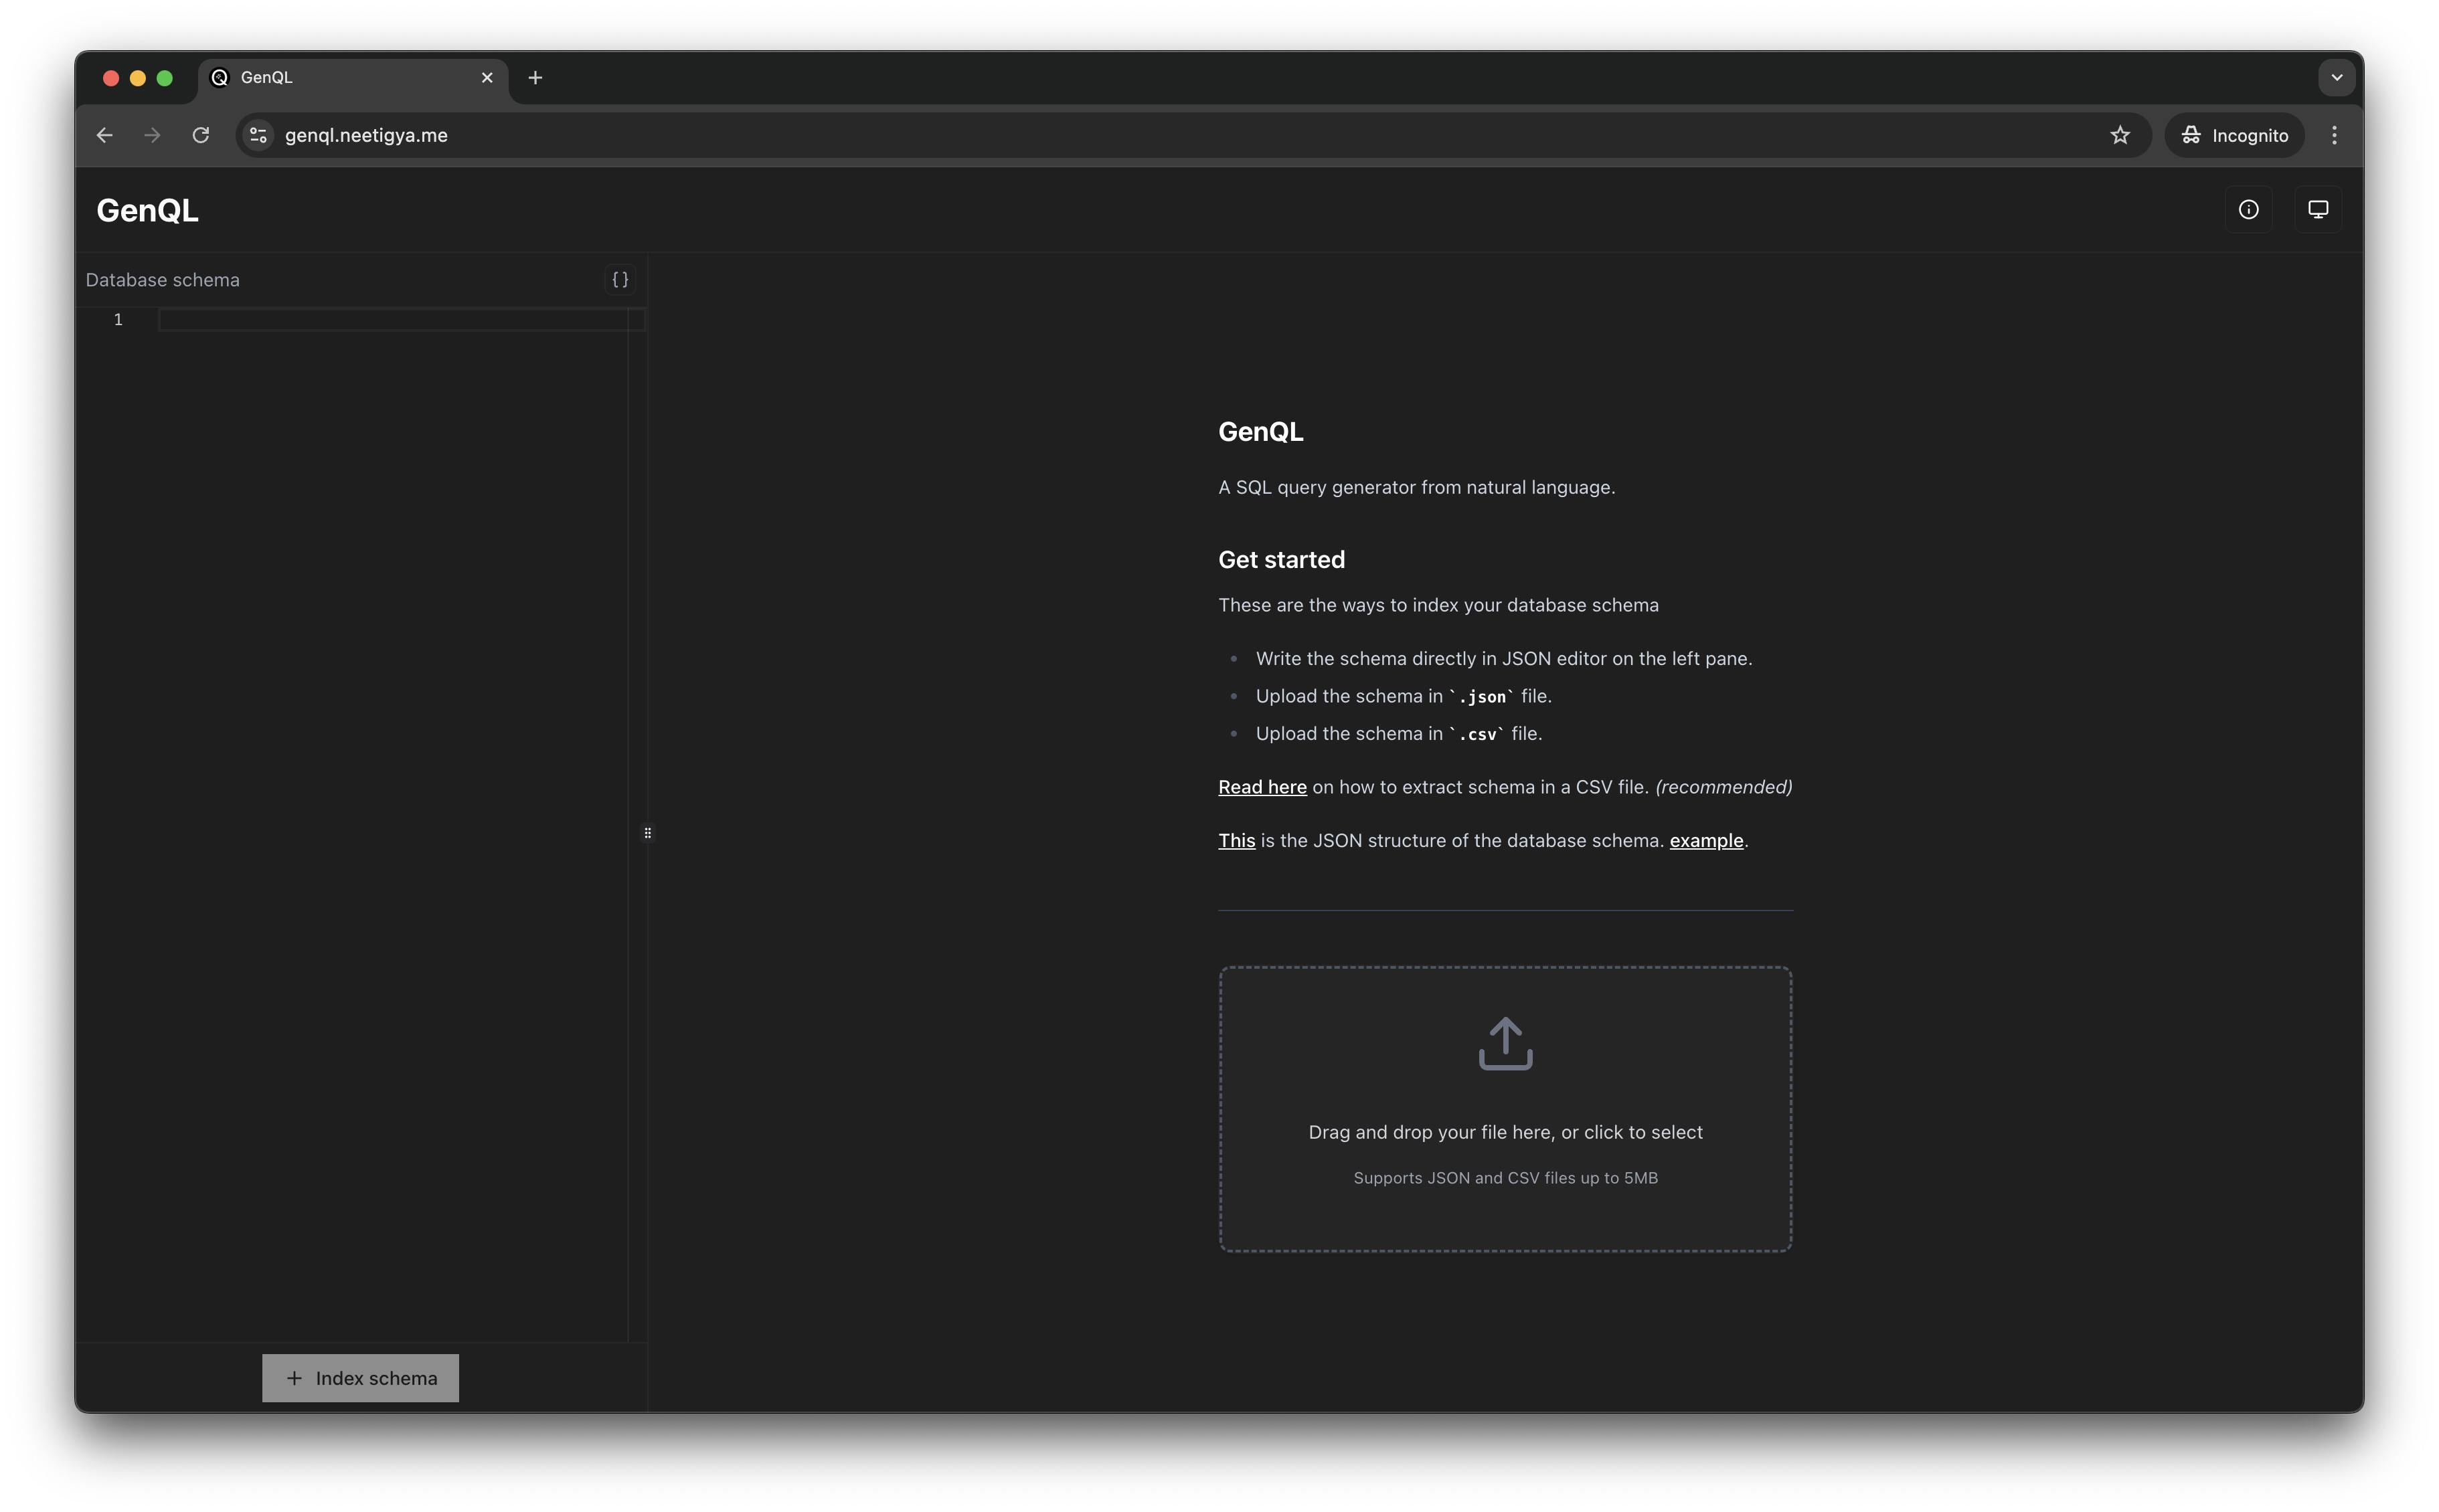Image resolution: width=2439 pixels, height=1512 pixels.
Task: Bookmark this page with the star icon
Action: pyautogui.click(x=2119, y=135)
